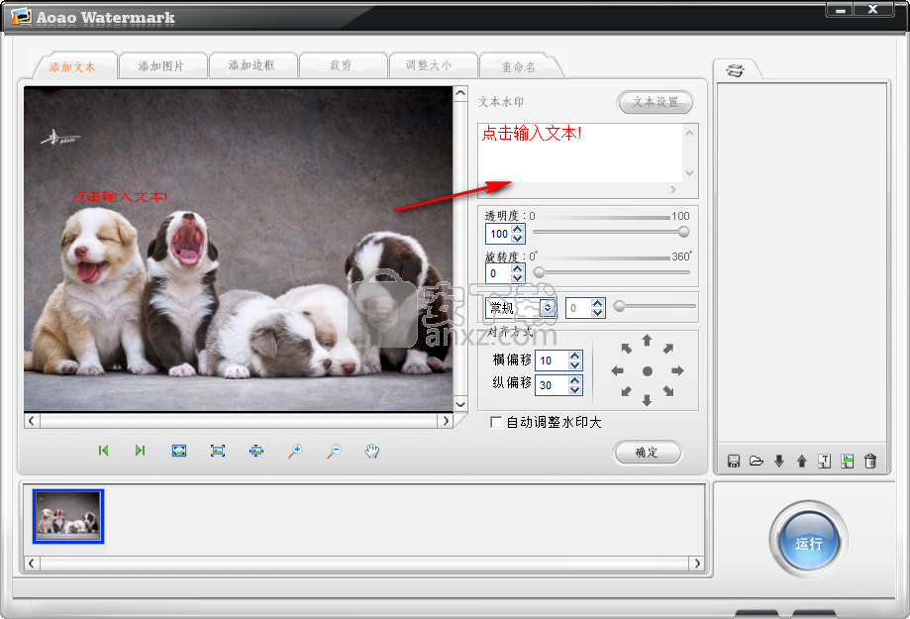Click 横偏移 value field showing 10
Image resolution: width=910 pixels, height=619 pixels.
pos(552,361)
